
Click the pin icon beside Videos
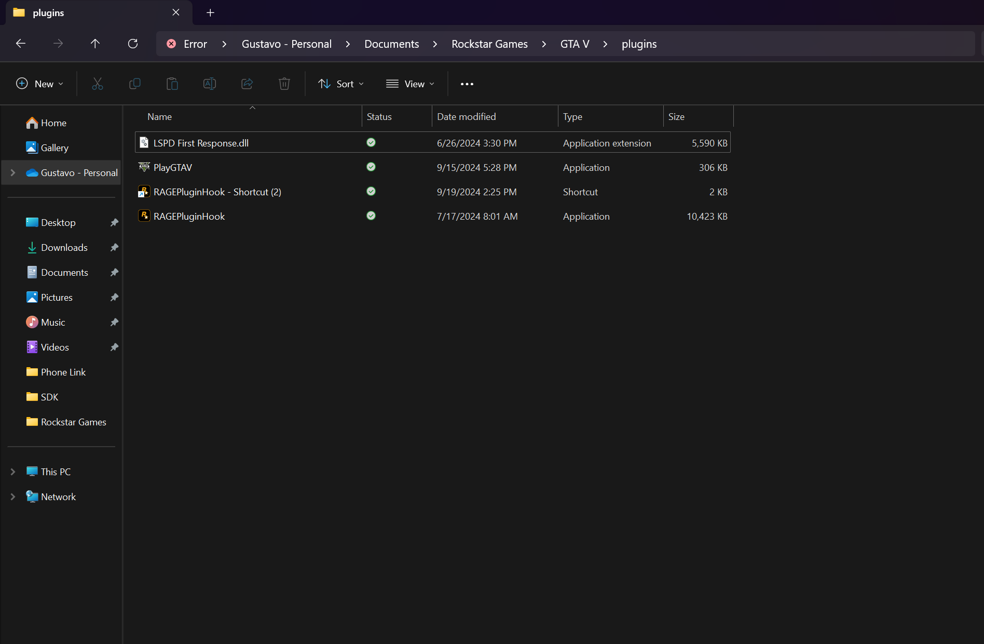[114, 347]
